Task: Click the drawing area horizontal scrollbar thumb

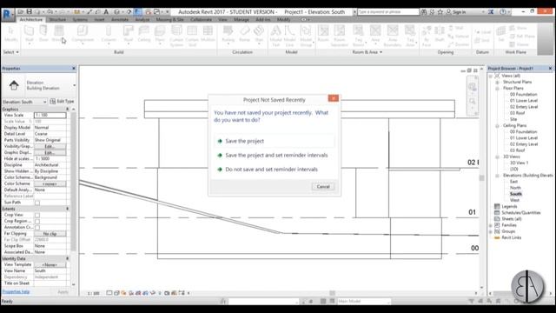Action: click(332, 293)
